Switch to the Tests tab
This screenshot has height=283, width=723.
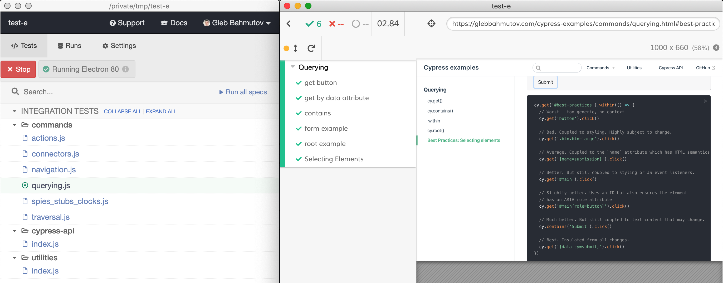[24, 46]
